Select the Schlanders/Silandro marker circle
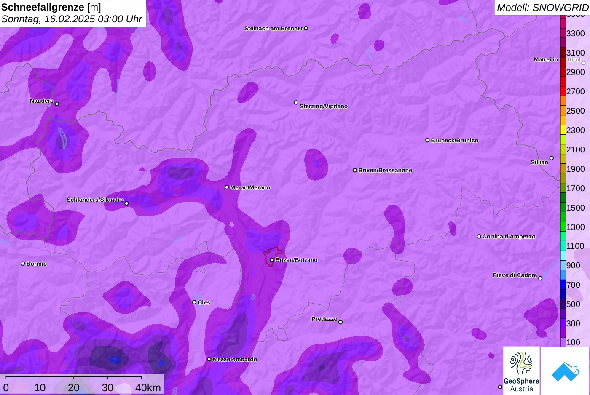 (x=126, y=203)
